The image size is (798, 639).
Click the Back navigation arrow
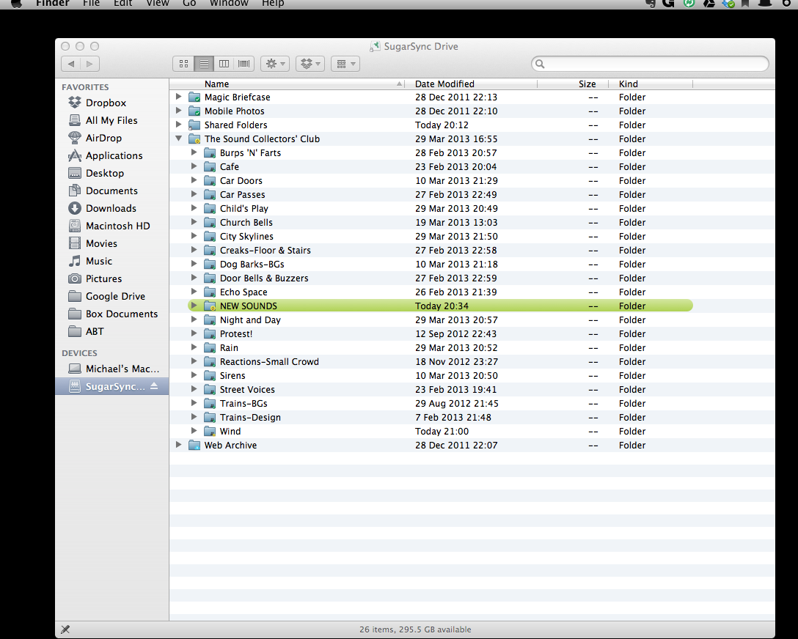(x=71, y=64)
